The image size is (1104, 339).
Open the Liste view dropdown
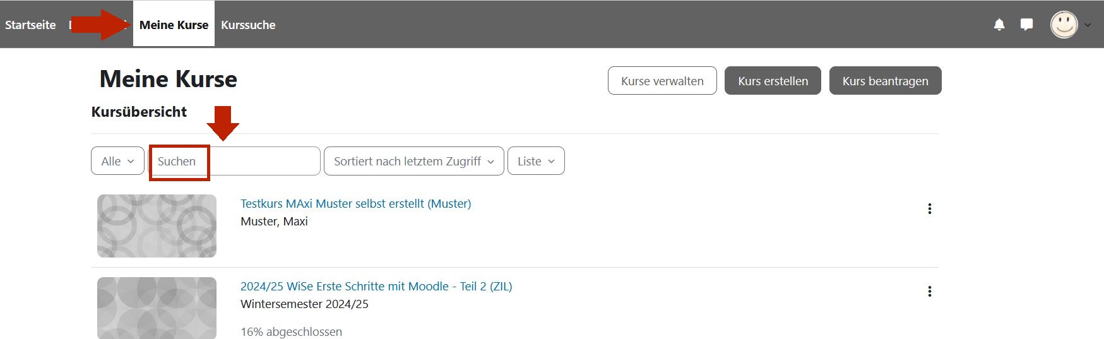(535, 161)
